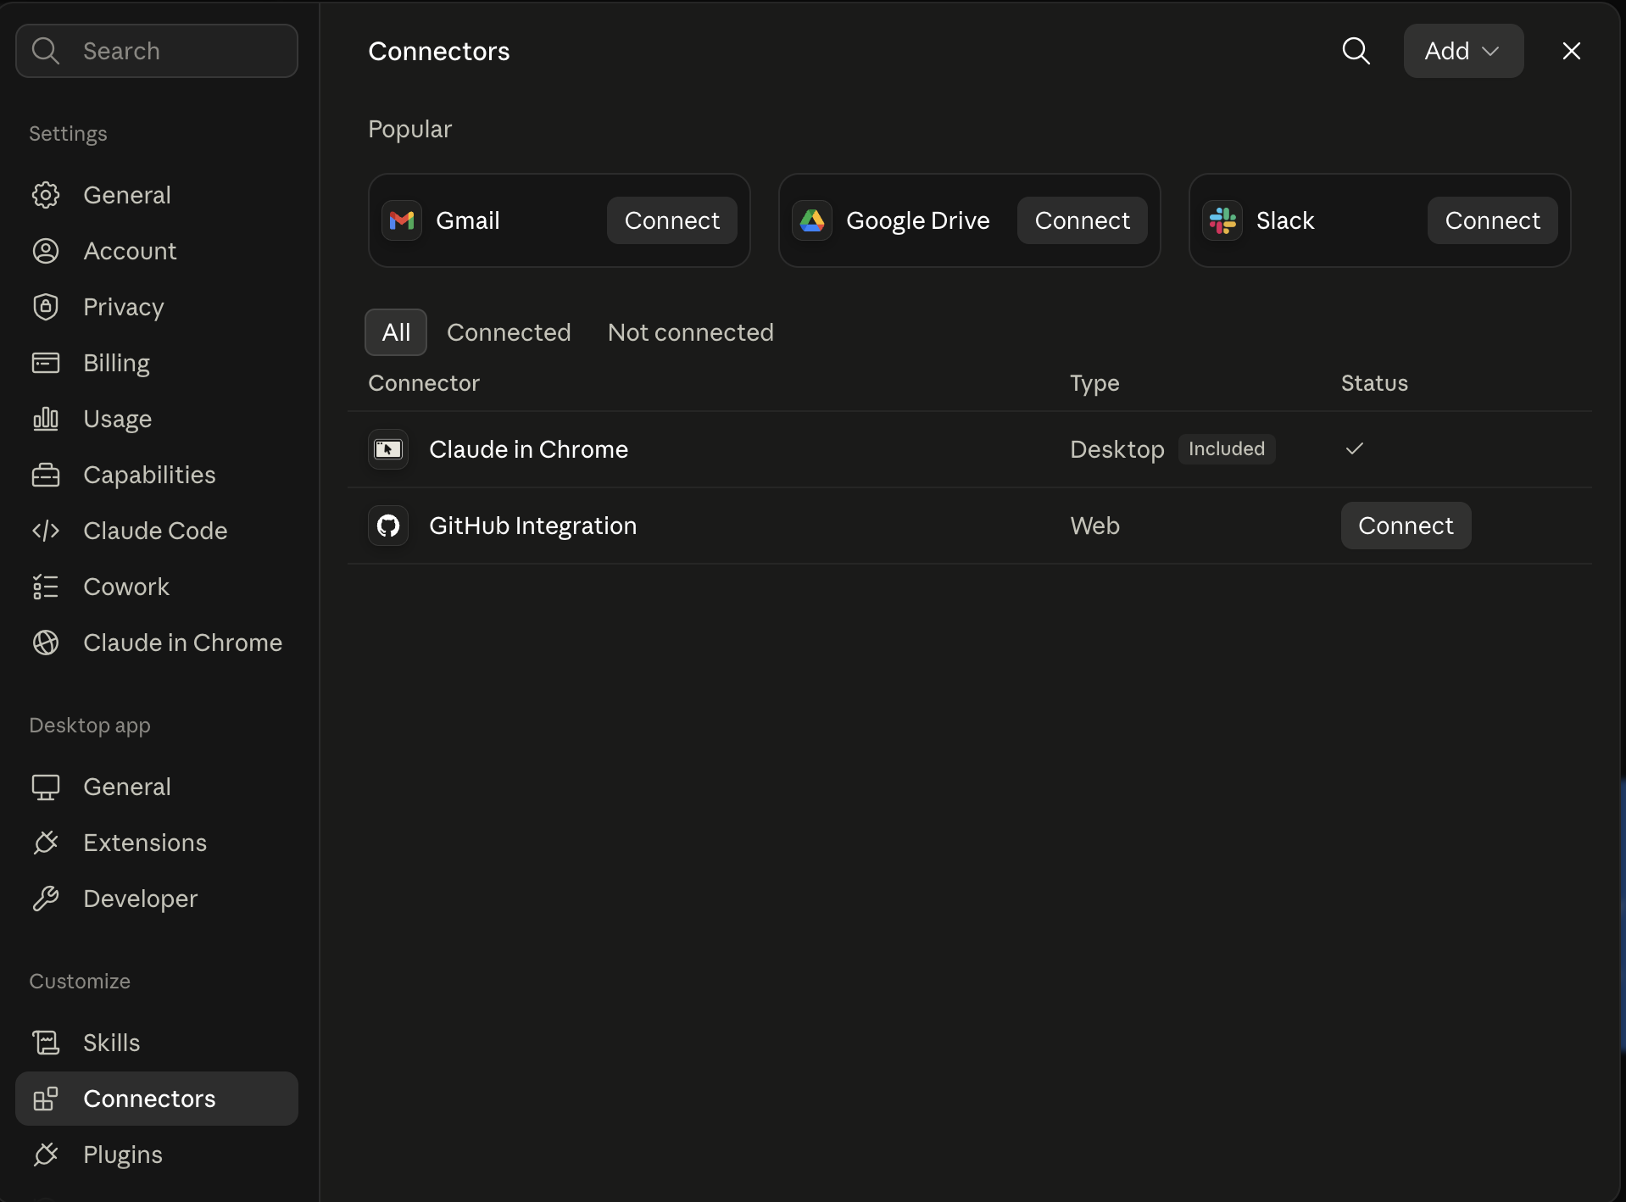Open the Plugins page

157,1155
